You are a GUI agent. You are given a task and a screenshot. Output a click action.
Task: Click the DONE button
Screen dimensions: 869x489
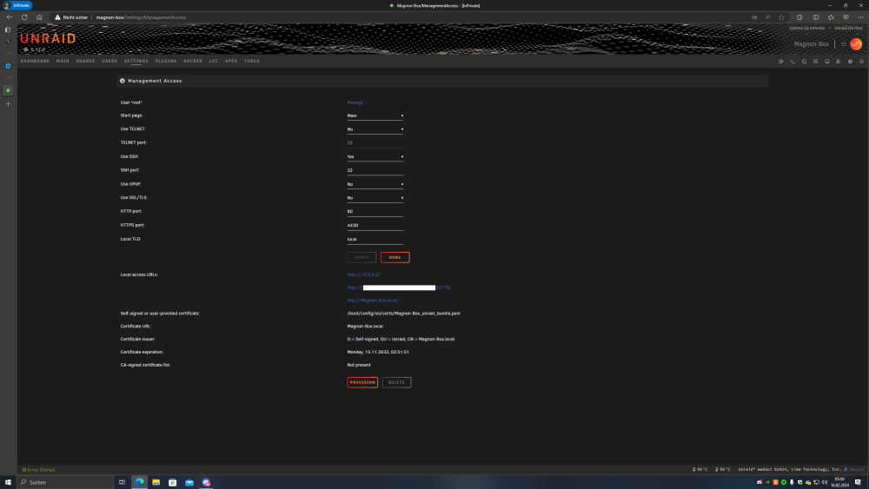point(395,257)
